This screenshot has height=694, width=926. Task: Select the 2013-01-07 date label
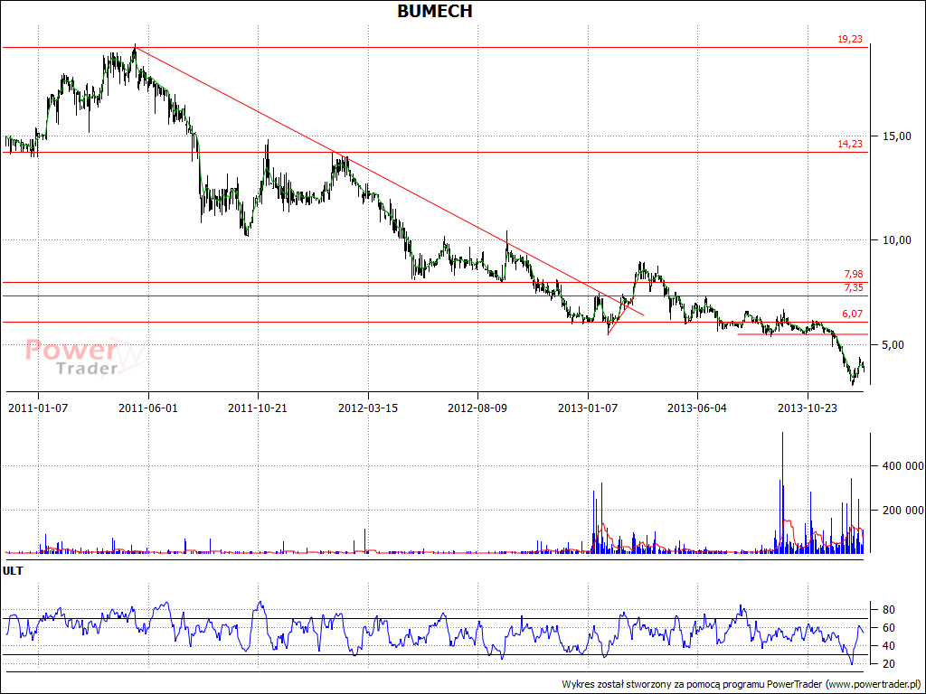(588, 408)
